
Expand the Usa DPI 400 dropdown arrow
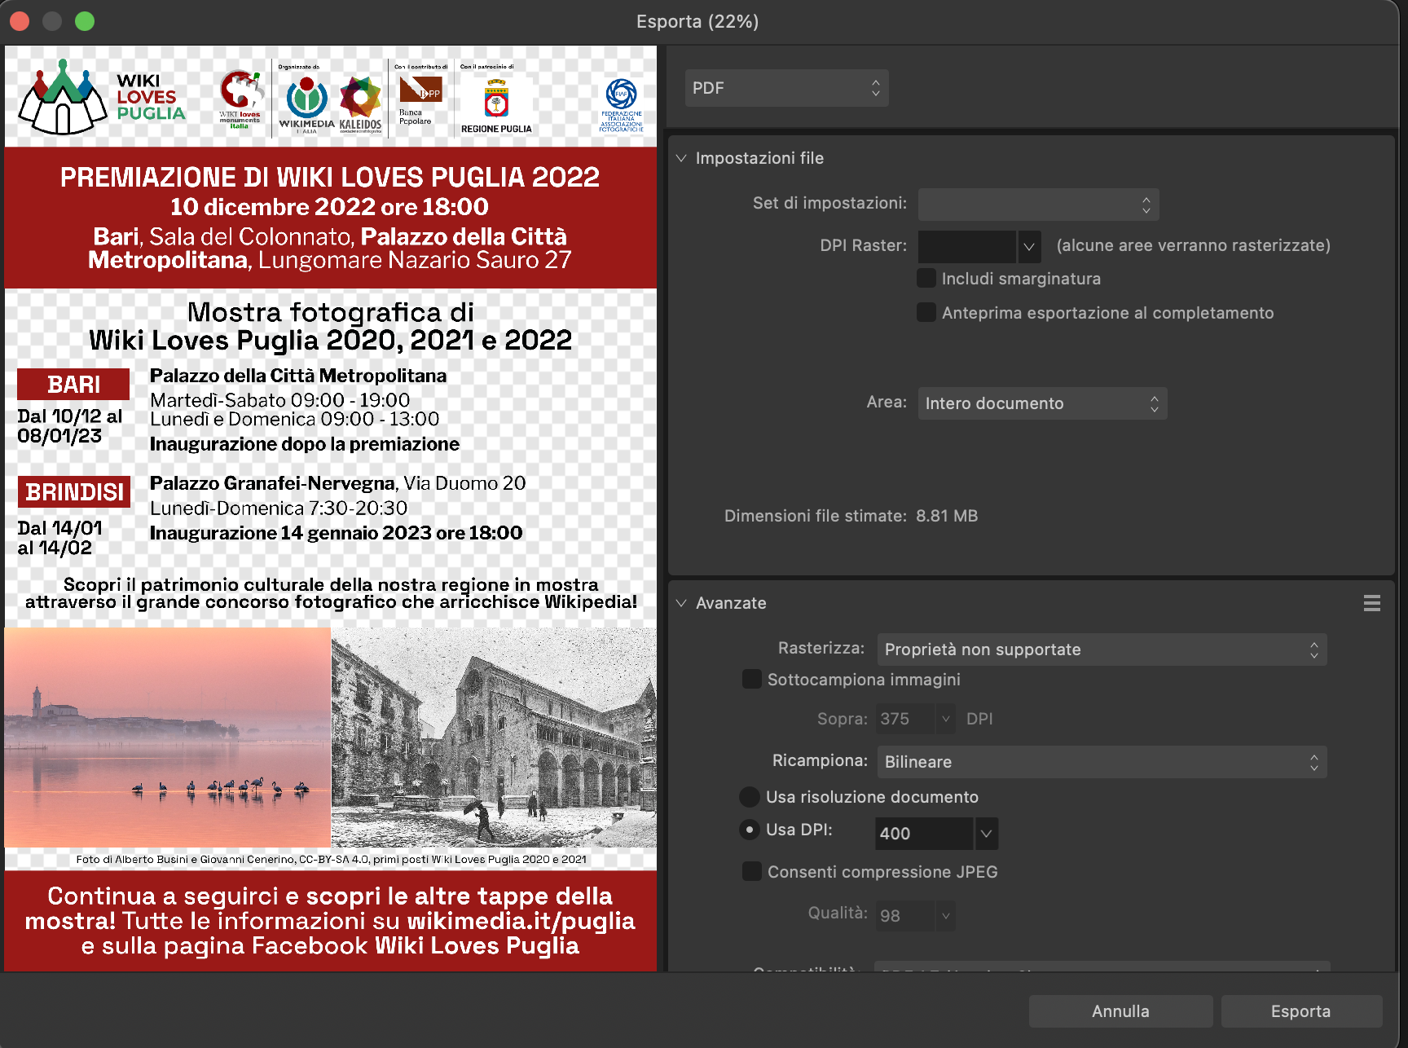(x=986, y=834)
